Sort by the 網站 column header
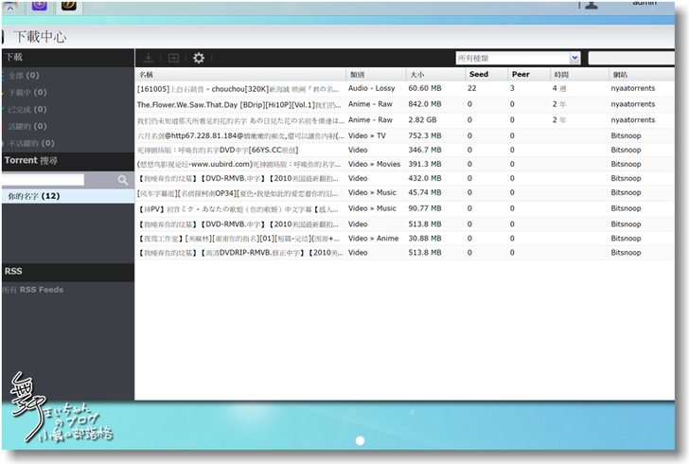The height and width of the screenshot is (464, 689). click(642, 74)
